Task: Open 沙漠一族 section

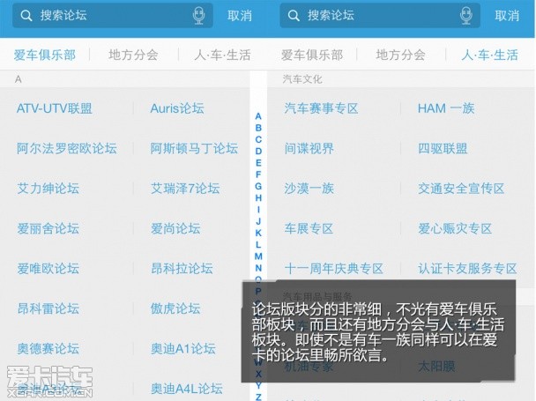Action: pyautogui.click(x=309, y=189)
